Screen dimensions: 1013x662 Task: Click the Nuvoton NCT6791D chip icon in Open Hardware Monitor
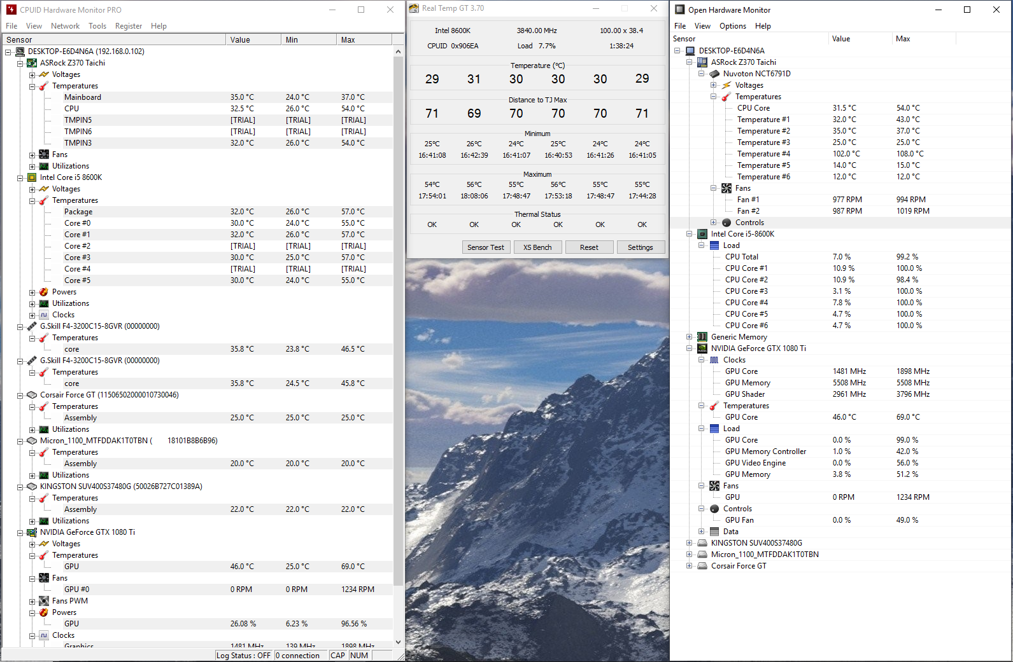click(x=714, y=74)
